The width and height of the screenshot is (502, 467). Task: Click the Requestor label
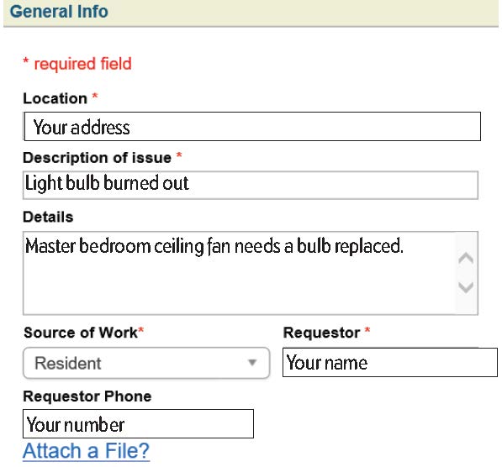pos(321,333)
